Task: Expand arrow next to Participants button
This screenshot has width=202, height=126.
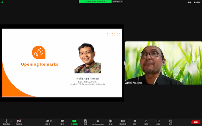Action: point(54,121)
